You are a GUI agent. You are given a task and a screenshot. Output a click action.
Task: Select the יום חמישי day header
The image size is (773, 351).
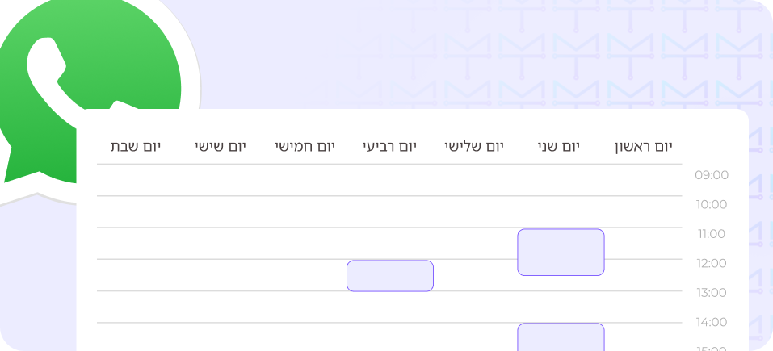[304, 146]
